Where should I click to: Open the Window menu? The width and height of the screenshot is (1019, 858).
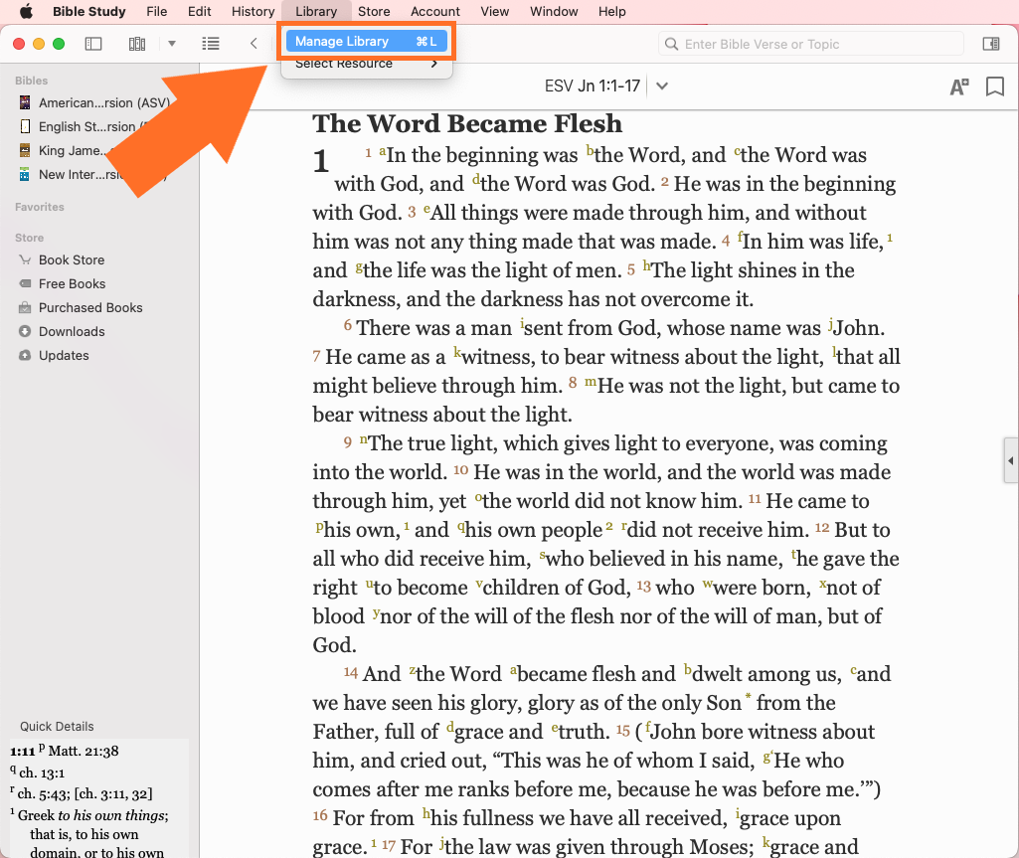(554, 11)
